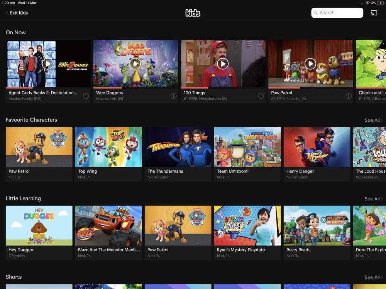Open Charlie and Lola On Now tile
Image resolution: width=386 pixels, height=289 pixels.
click(371, 71)
